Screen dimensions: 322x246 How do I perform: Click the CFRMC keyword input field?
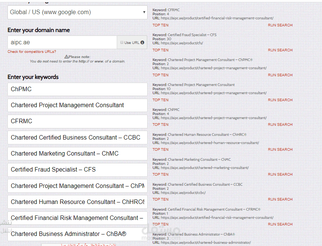77,121
